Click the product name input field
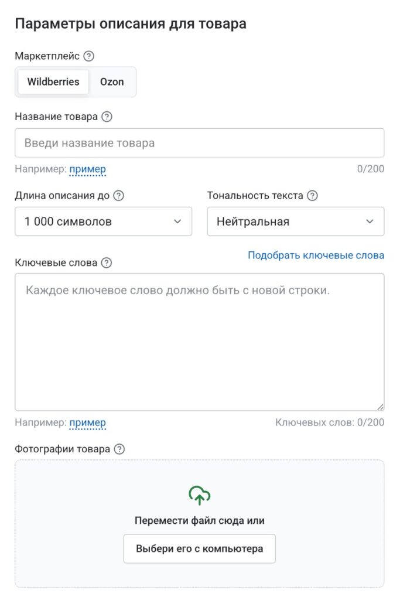The height and width of the screenshot is (600, 400). point(200,142)
